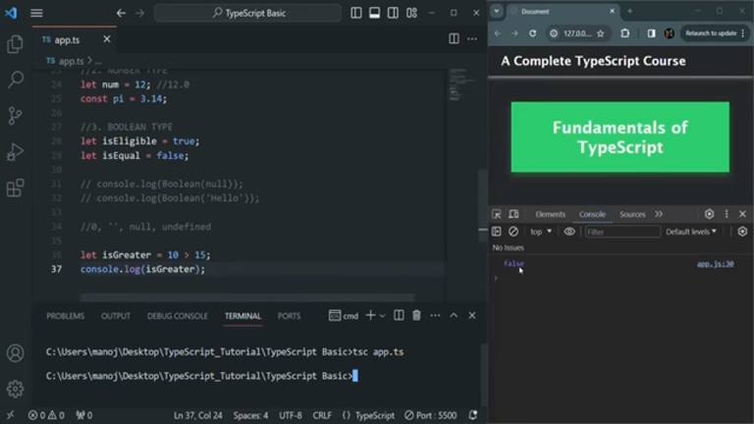Screen dimensions: 754x424
Task: Switch to the DEBUG CONSOLE tab
Action: [x=178, y=316]
